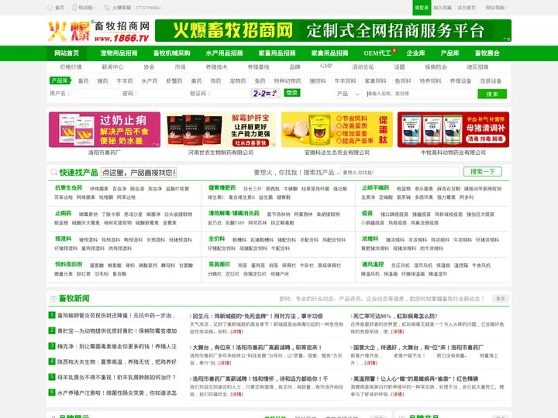Open the 回生元 news headline
Image resolution: width=558 pixels, height=418 pixels.
[x=257, y=316]
